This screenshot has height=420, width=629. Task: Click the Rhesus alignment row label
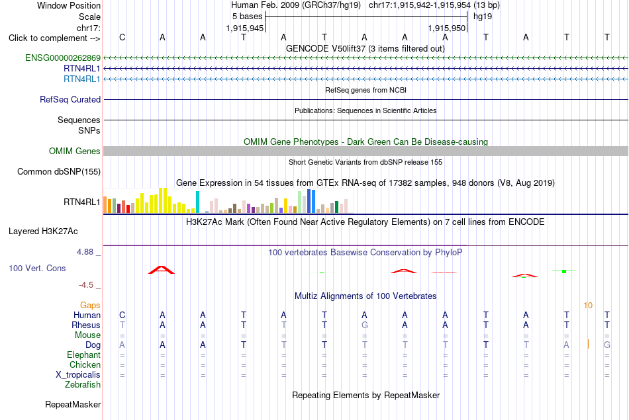[x=86, y=325]
